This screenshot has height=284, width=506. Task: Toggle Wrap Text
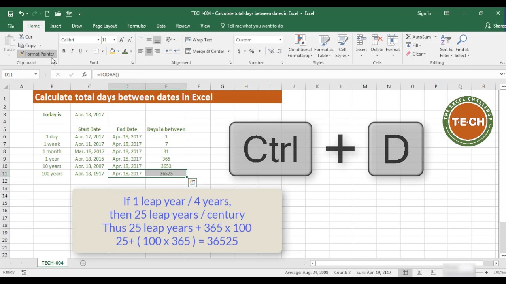pyautogui.click(x=198, y=40)
